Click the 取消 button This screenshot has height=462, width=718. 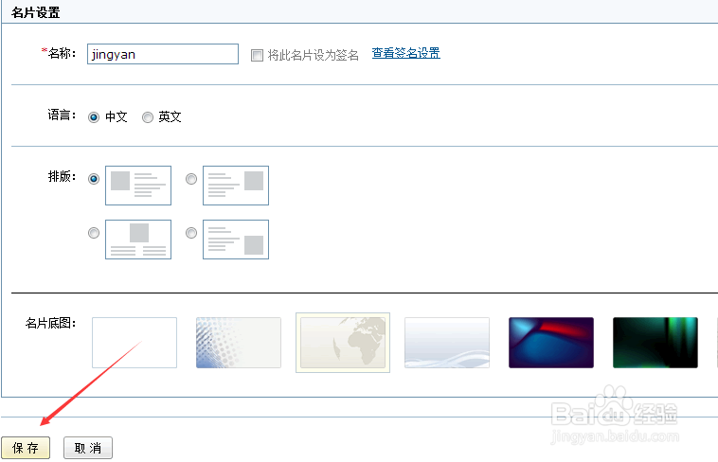[x=88, y=448]
